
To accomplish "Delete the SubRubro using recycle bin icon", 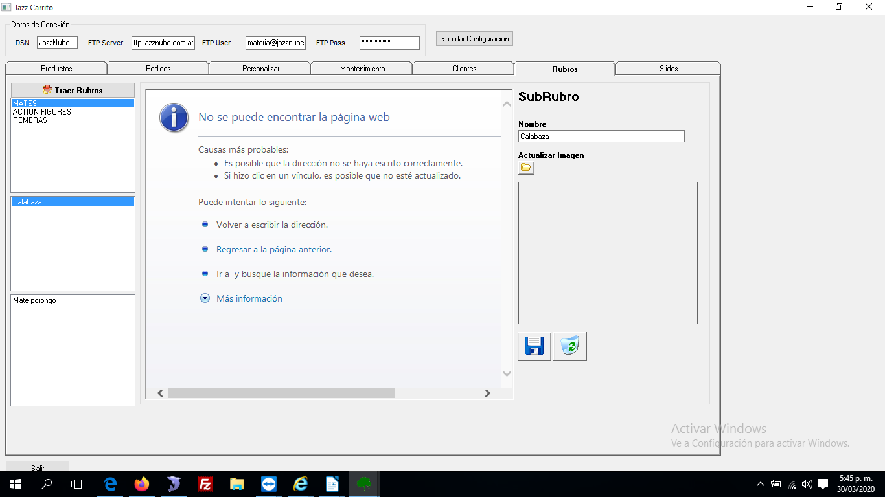I will 570,346.
